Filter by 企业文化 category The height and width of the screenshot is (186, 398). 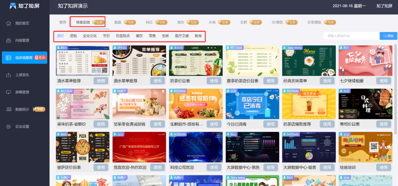[x=90, y=36]
